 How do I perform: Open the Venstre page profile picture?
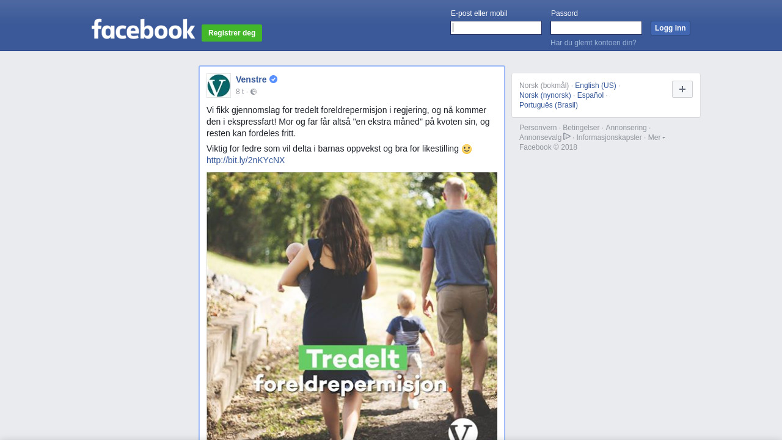coord(219,86)
